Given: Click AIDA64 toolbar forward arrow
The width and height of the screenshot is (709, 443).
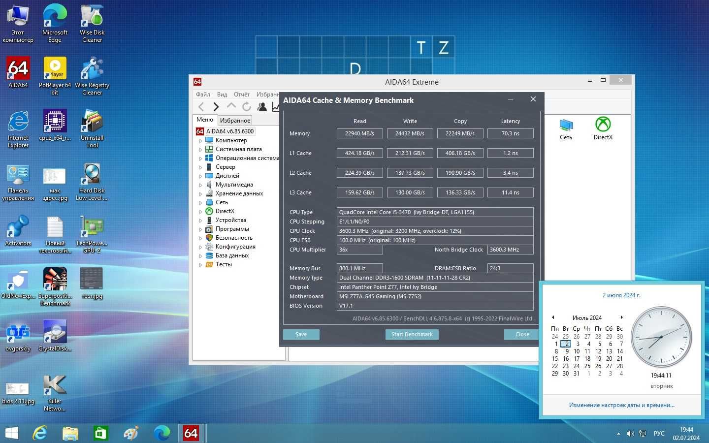Looking at the screenshot, I should [216, 106].
